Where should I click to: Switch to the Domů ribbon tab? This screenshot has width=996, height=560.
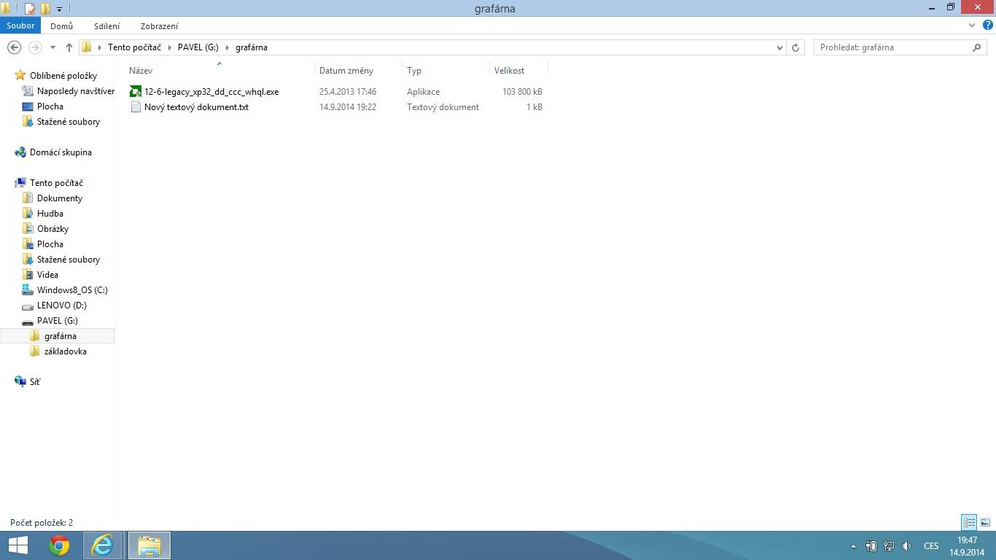click(62, 26)
